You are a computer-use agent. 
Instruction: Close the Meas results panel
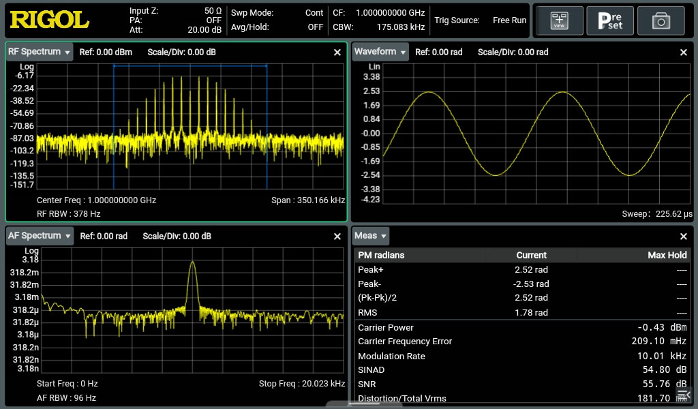coord(684,237)
